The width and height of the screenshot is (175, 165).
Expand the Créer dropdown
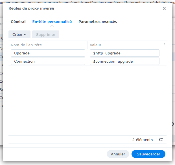19,34
